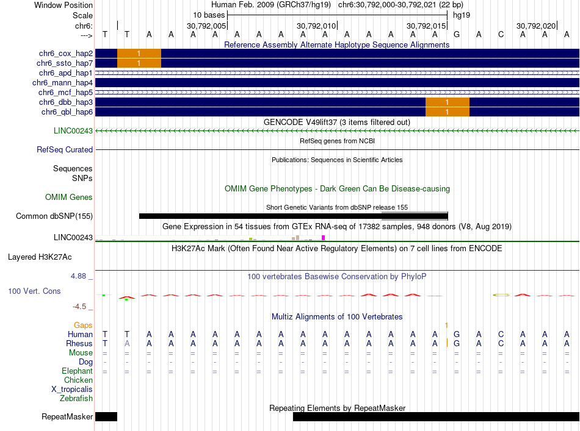
Task: Click the Chicken alignment row label
Action: click(x=78, y=380)
